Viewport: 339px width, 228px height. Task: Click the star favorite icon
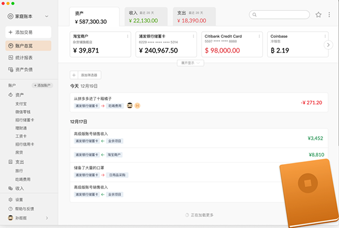pyautogui.click(x=318, y=15)
